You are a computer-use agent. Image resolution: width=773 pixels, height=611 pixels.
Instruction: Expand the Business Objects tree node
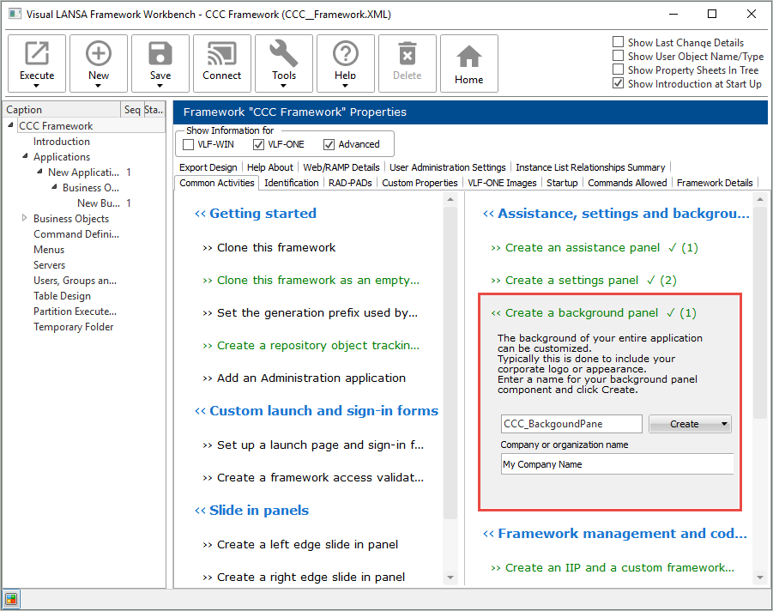tap(25, 219)
